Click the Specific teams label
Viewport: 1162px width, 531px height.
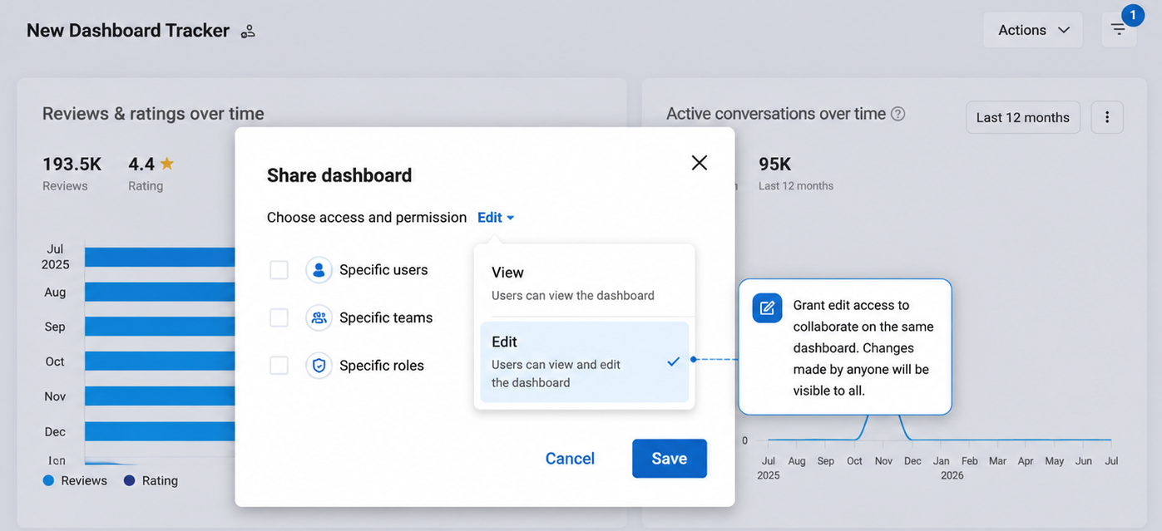pos(386,317)
